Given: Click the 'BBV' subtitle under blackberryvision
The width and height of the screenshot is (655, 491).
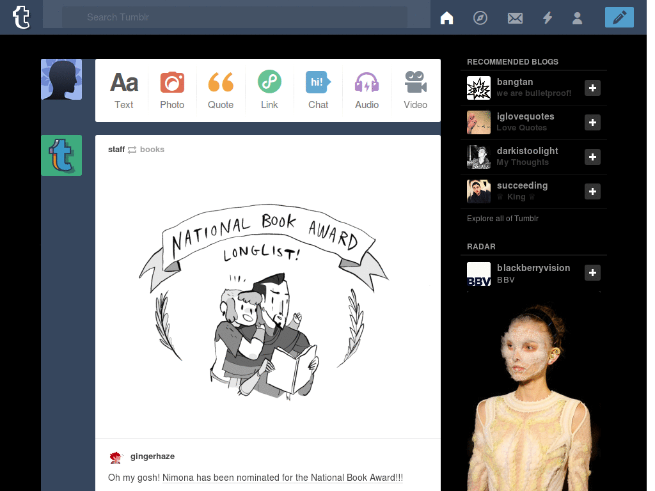Looking at the screenshot, I should (506, 280).
